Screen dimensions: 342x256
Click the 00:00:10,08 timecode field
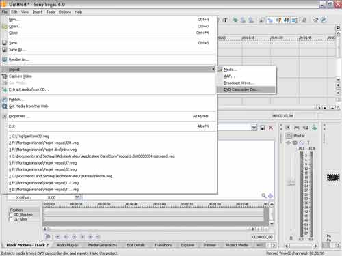[282, 116]
